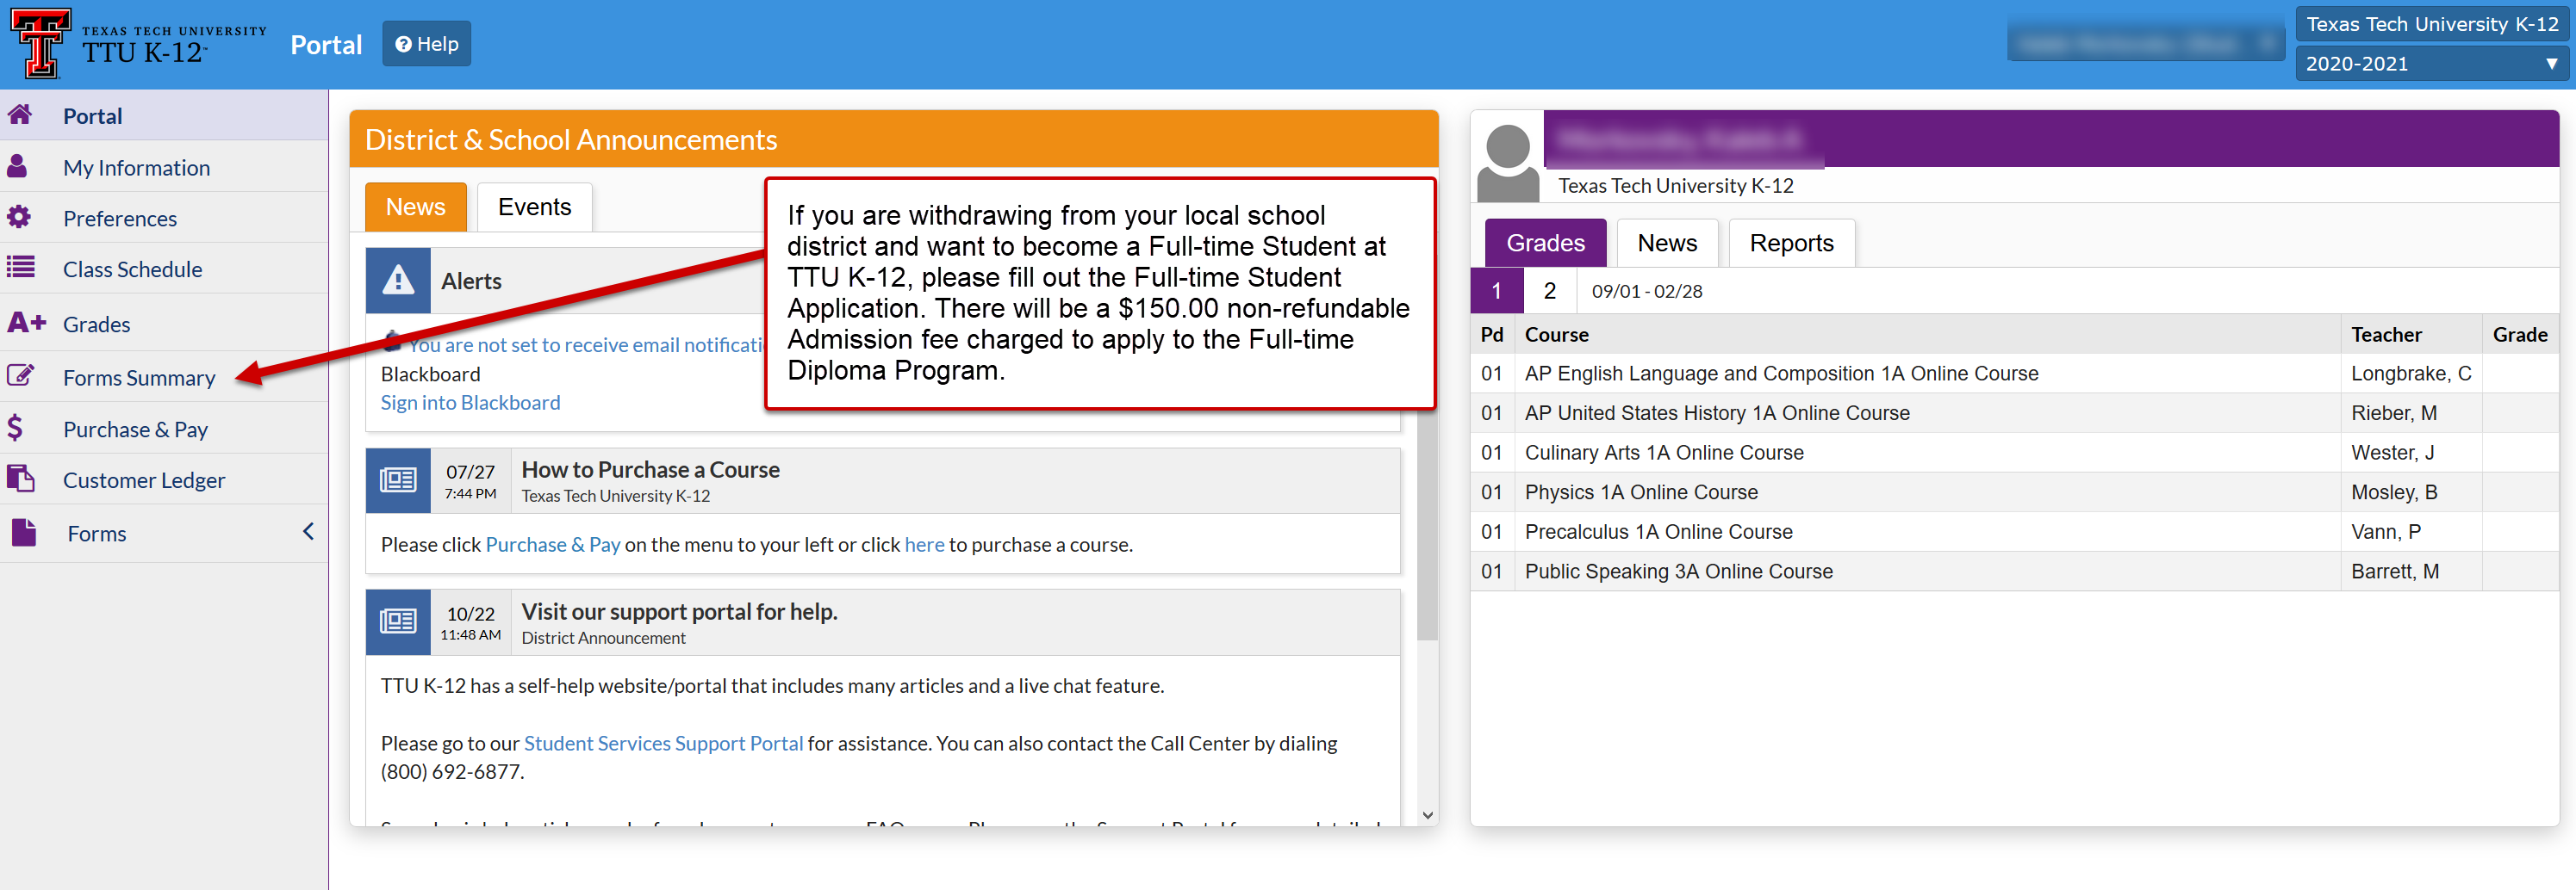Open the 2020-2021 school year dropdown

[2431, 64]
